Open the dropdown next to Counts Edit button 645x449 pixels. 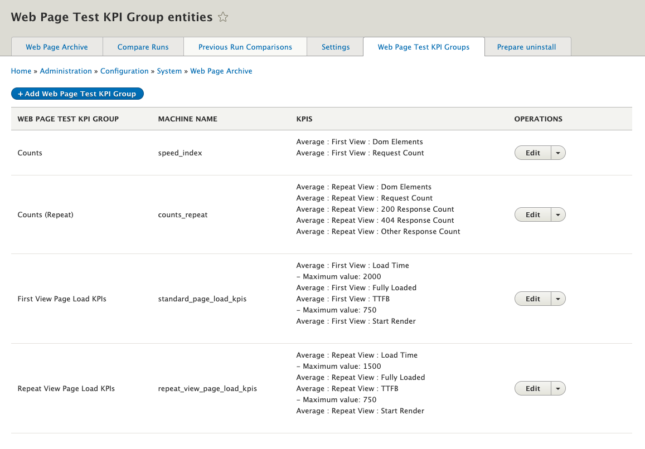pyautogui.click(x=558, y=152)
